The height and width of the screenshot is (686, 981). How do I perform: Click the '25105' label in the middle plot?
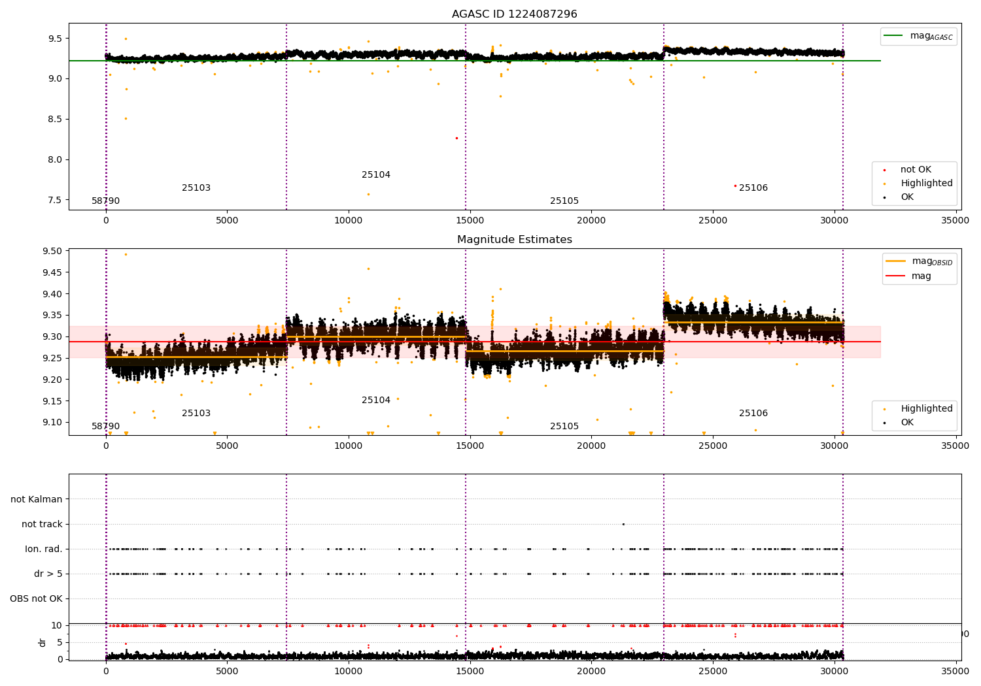click(564, 427)
